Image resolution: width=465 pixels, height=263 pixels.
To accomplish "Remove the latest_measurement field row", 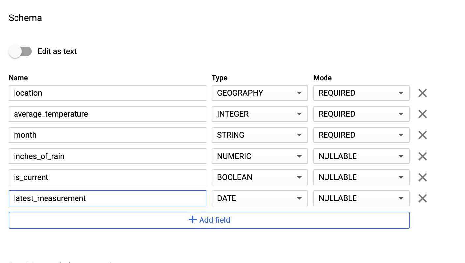I will coord(422,198).
